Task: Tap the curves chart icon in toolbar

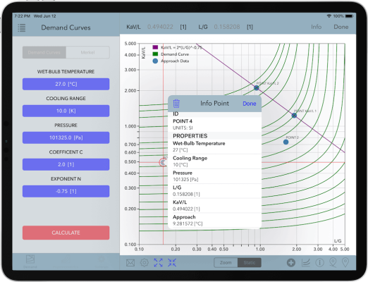Action: click(x=306, y=262)
